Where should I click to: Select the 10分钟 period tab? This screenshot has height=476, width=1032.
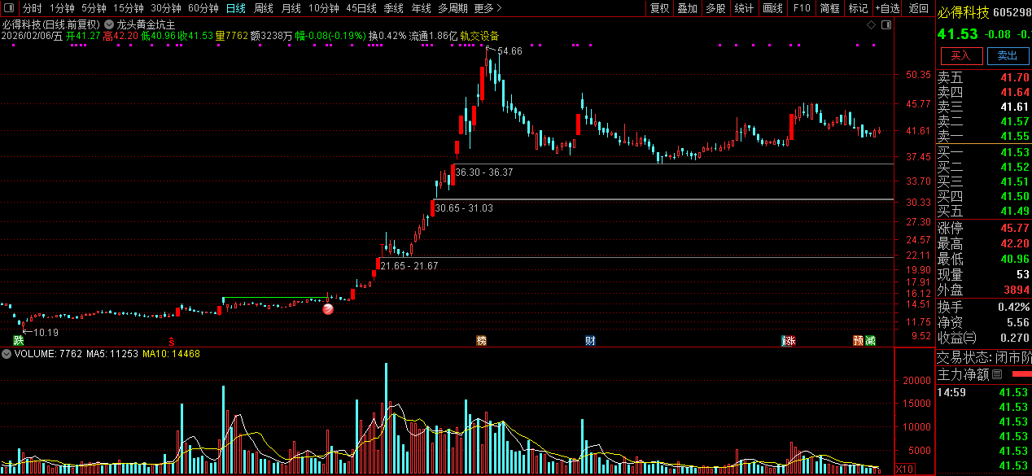tap(324, 8)
